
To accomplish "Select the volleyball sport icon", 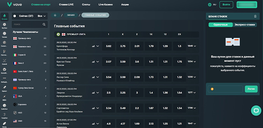I will point(4,70).
